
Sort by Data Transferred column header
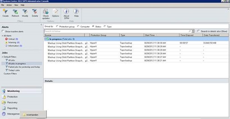point(216,35)
